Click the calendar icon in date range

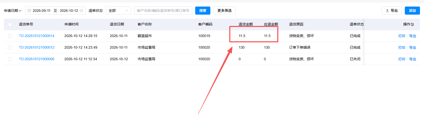pos(29,11)
